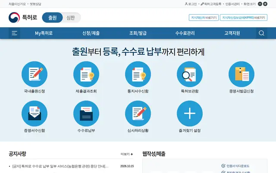Screen dimensions: 276x173
Task: Open the 증명서발급신청 icon
Action: [x=241, y=74]
